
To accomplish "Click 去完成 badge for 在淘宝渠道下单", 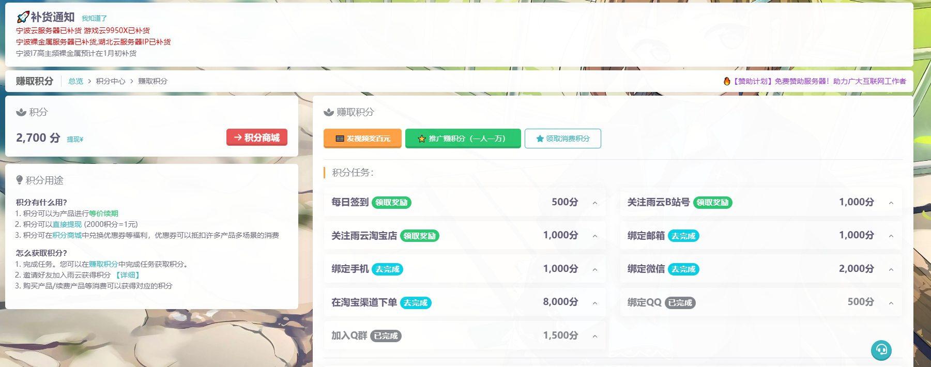I will tap(416, 303).
